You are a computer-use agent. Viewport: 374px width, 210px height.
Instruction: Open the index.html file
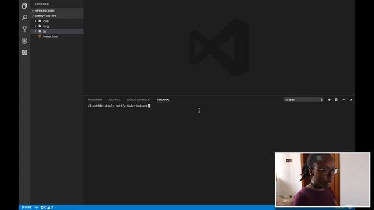(57, 36)
